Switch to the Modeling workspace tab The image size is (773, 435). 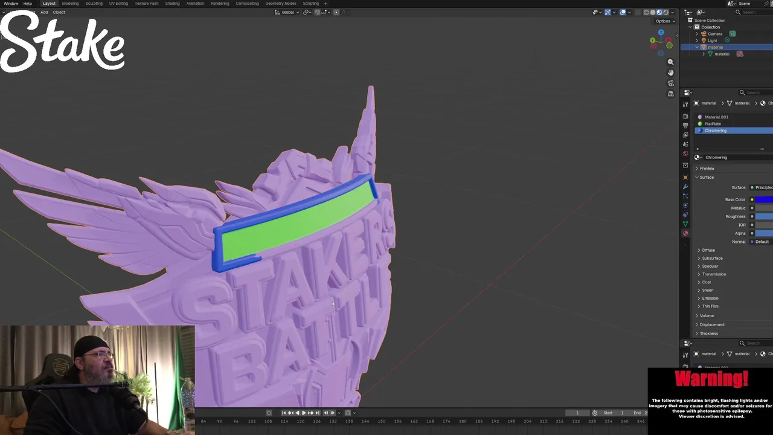coord(70,4)
